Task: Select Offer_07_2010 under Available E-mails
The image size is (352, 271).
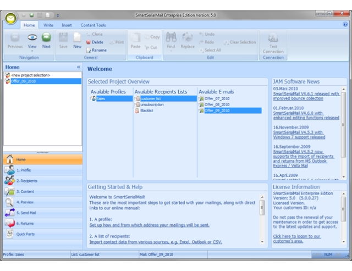Action: coord(214,98)
